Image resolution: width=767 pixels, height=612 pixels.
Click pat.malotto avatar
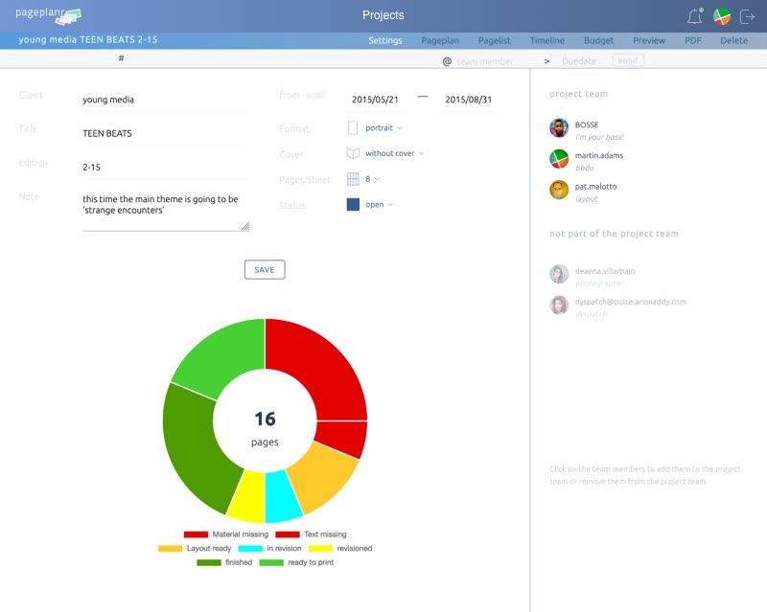[559, 190]
